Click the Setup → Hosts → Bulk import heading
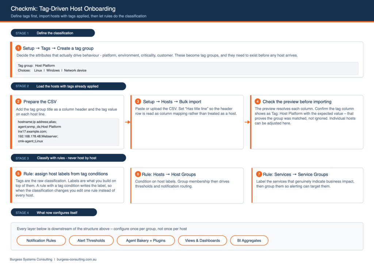 (x=172, y=102)
